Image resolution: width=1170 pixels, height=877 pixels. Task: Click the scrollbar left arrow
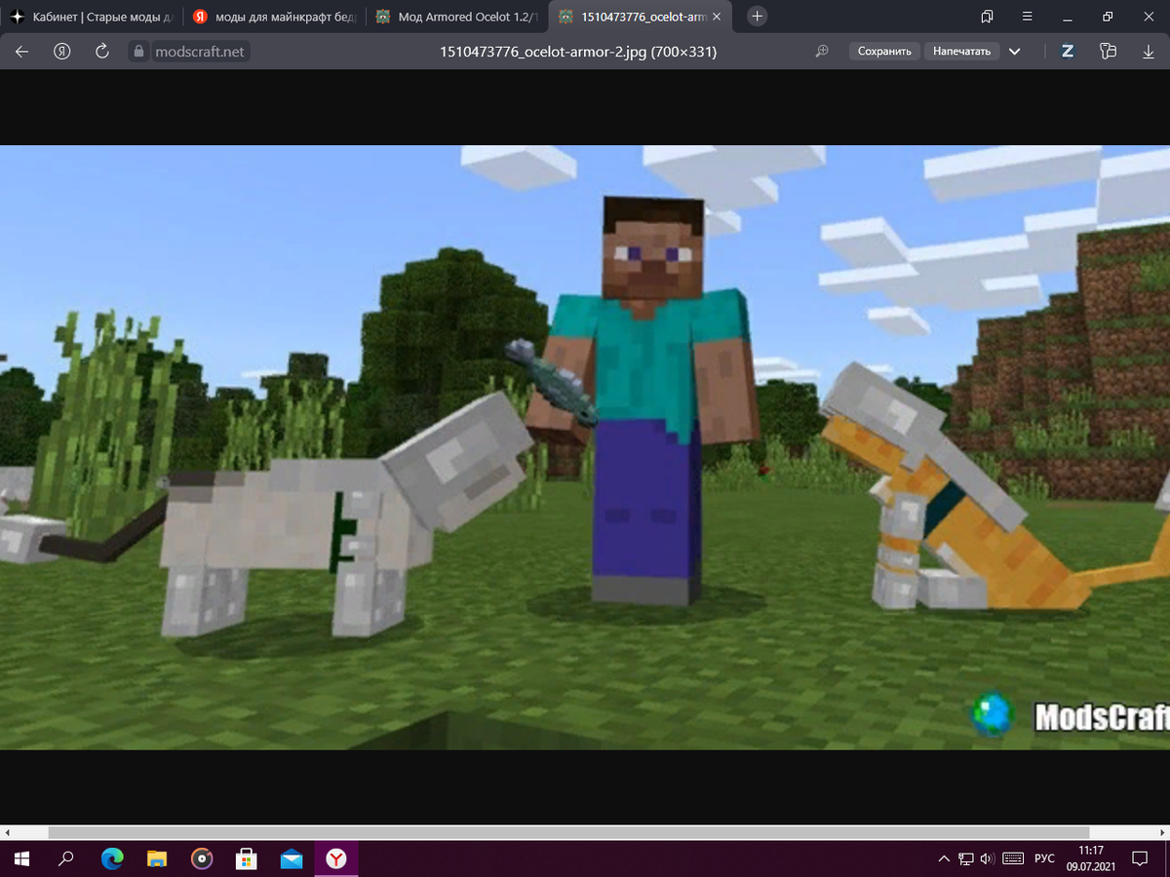[x=8, y=833]
